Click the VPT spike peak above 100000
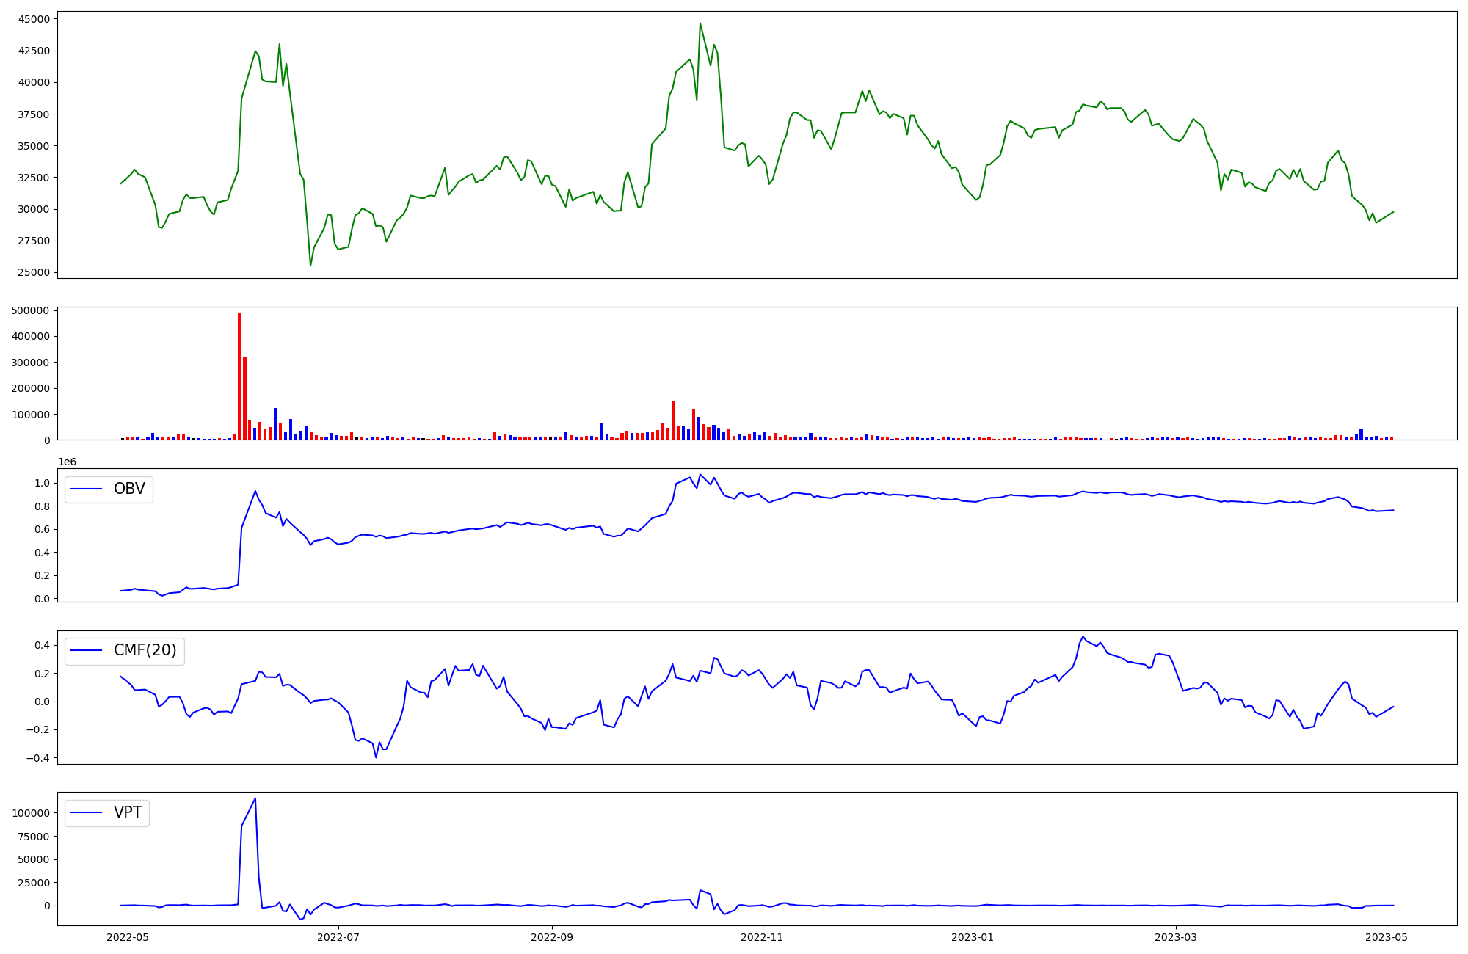 [255, 799]
